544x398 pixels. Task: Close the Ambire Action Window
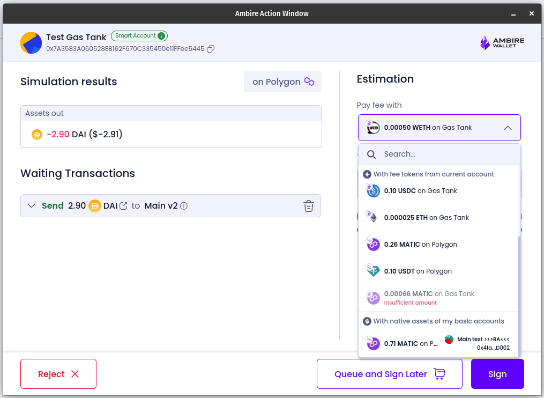click(x=532, y=13)
